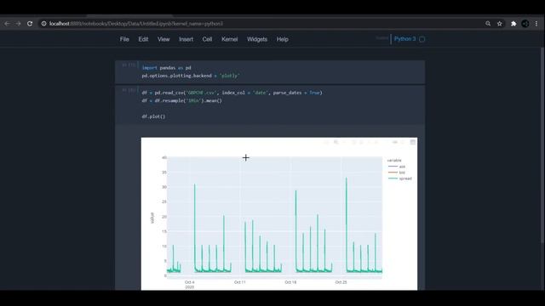Open the Edit menu
This screenshot has height=306, width=545.
click(x=143, y=39)
